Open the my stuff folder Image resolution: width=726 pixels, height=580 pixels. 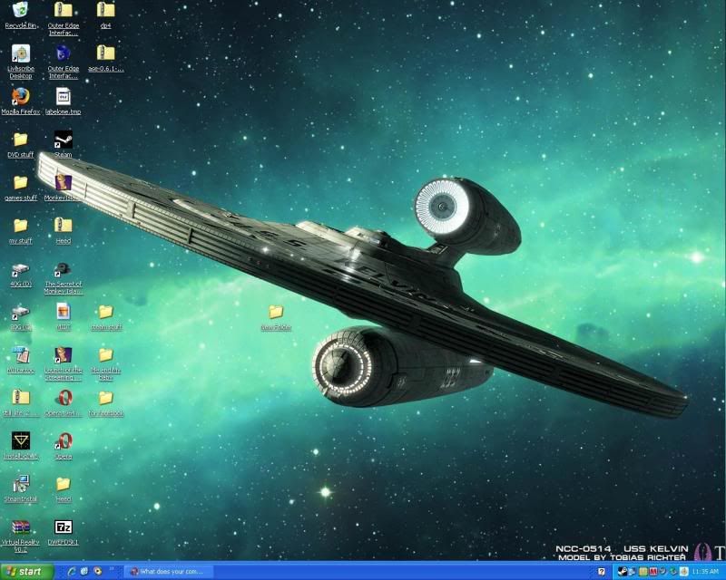pyautogui.click(x=20, y=230)
